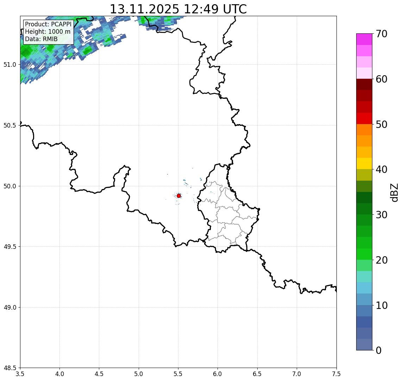Click the colorbar tick label 60
This screenshot has width=403, height=381.
pyautogui.click(x=382, y=79)
